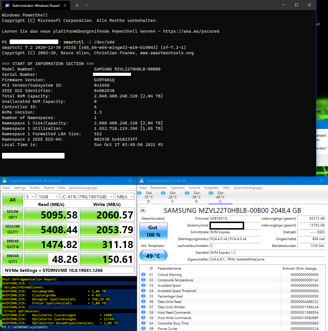Click the Power Cycles status circle

(144, 329)
